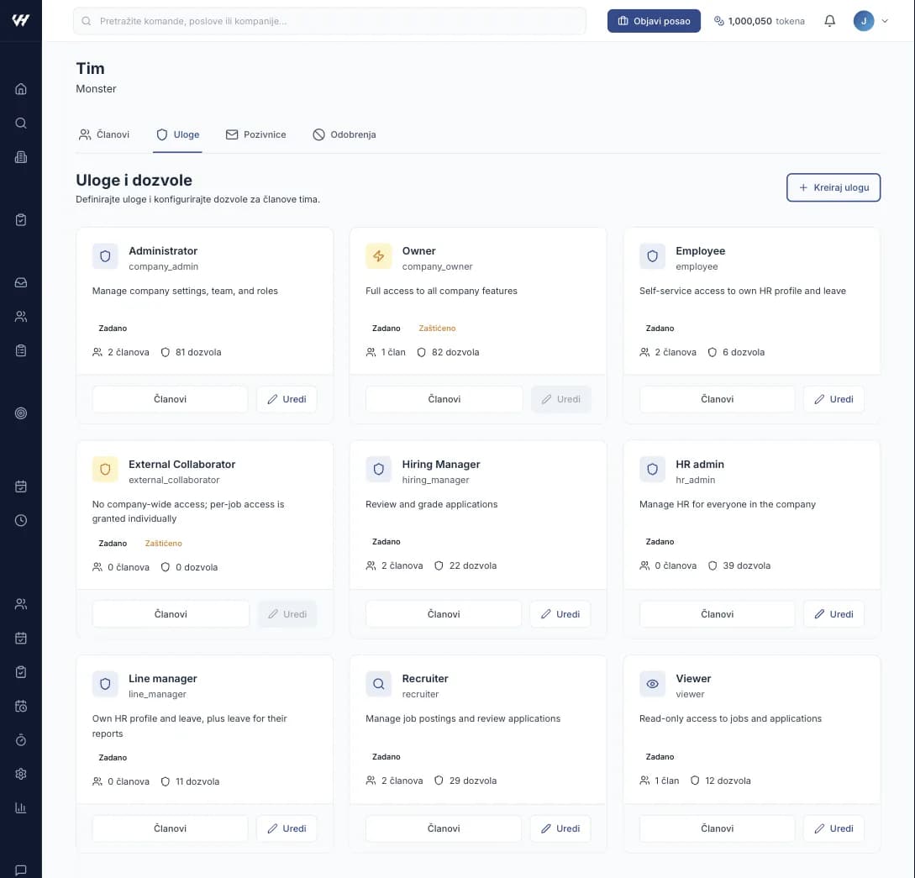Edit the Recruiter role
915x878 pixels.
pos(560,828)
